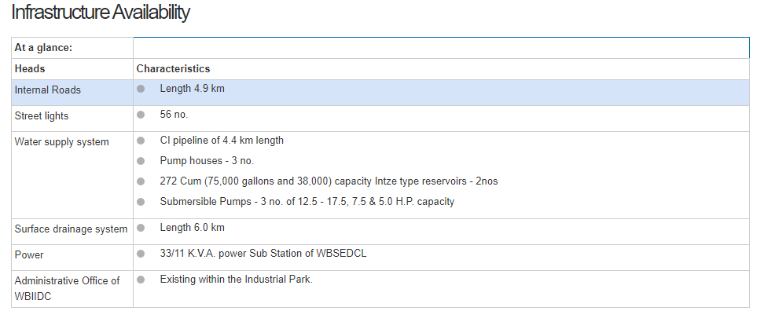Click the Power row label
Image resolution: width=775 pixels, height=322 pixels.
click(29, 255)
